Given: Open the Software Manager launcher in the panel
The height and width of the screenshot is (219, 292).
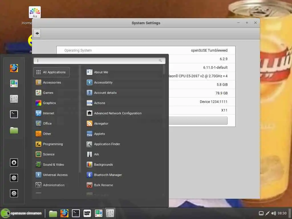Looking at the screenshot, I should point(98,213).
